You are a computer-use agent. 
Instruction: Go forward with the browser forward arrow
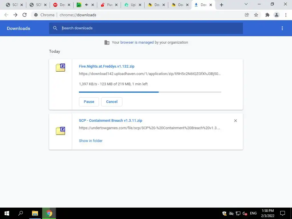coord(15,15)
